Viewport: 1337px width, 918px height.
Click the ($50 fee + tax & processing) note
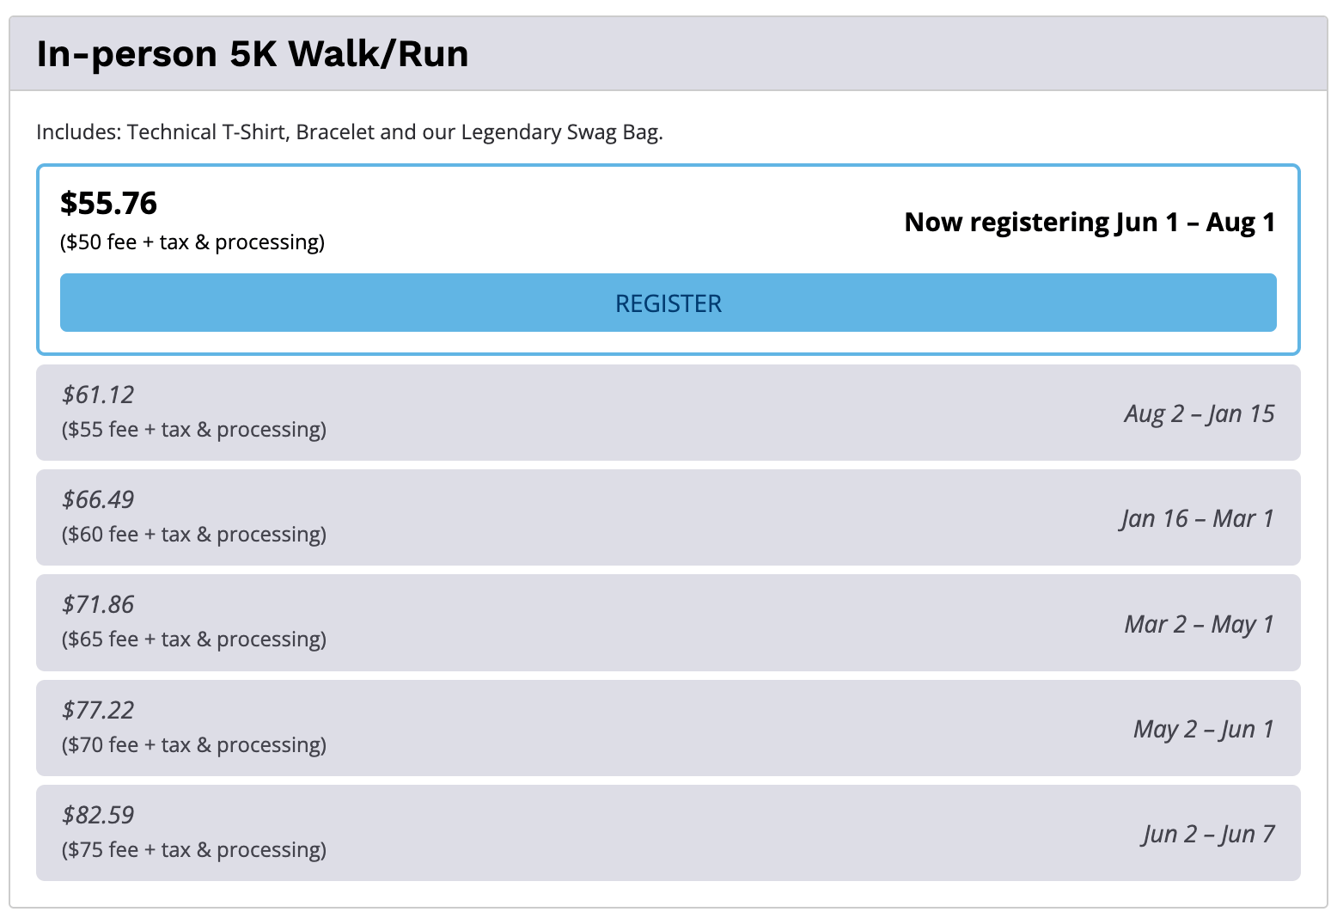click(x=192, y=242)
